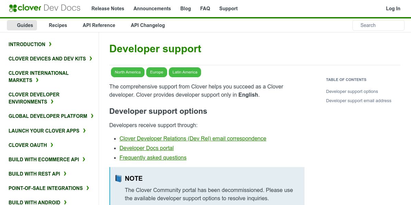Click the Europe region tag

pyautogui.click(x=157, y=72)
